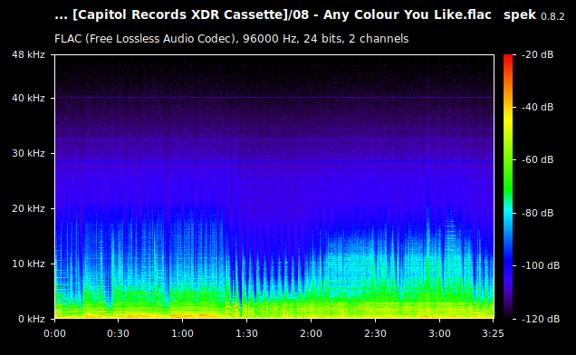Click inside the spectrogram plot area

274,187
